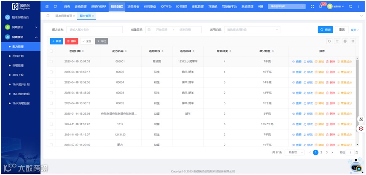
Task: Open 用料计划 in the sidebar
Action: pyautogui.click(x=18, y=56)
